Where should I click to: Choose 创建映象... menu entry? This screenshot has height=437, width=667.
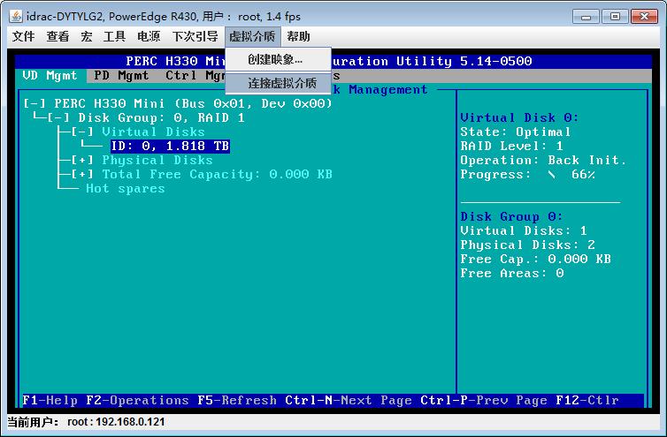[278, 59]
